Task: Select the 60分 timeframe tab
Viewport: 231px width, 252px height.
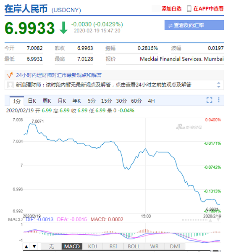Action: [136, 101]
